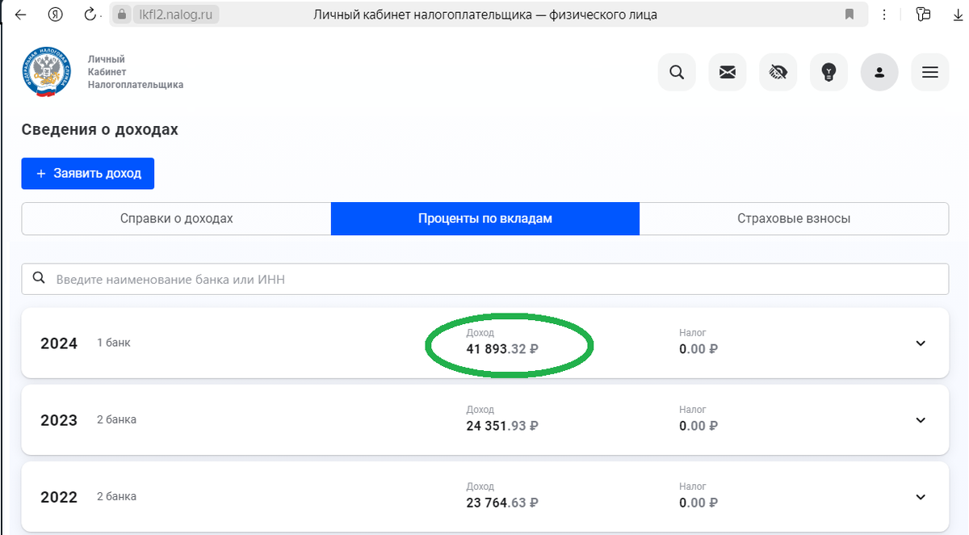Bookmark this page in address bar

click(849, 15)
